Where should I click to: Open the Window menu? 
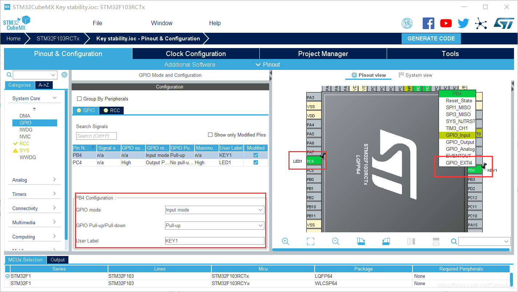[162, 23]
